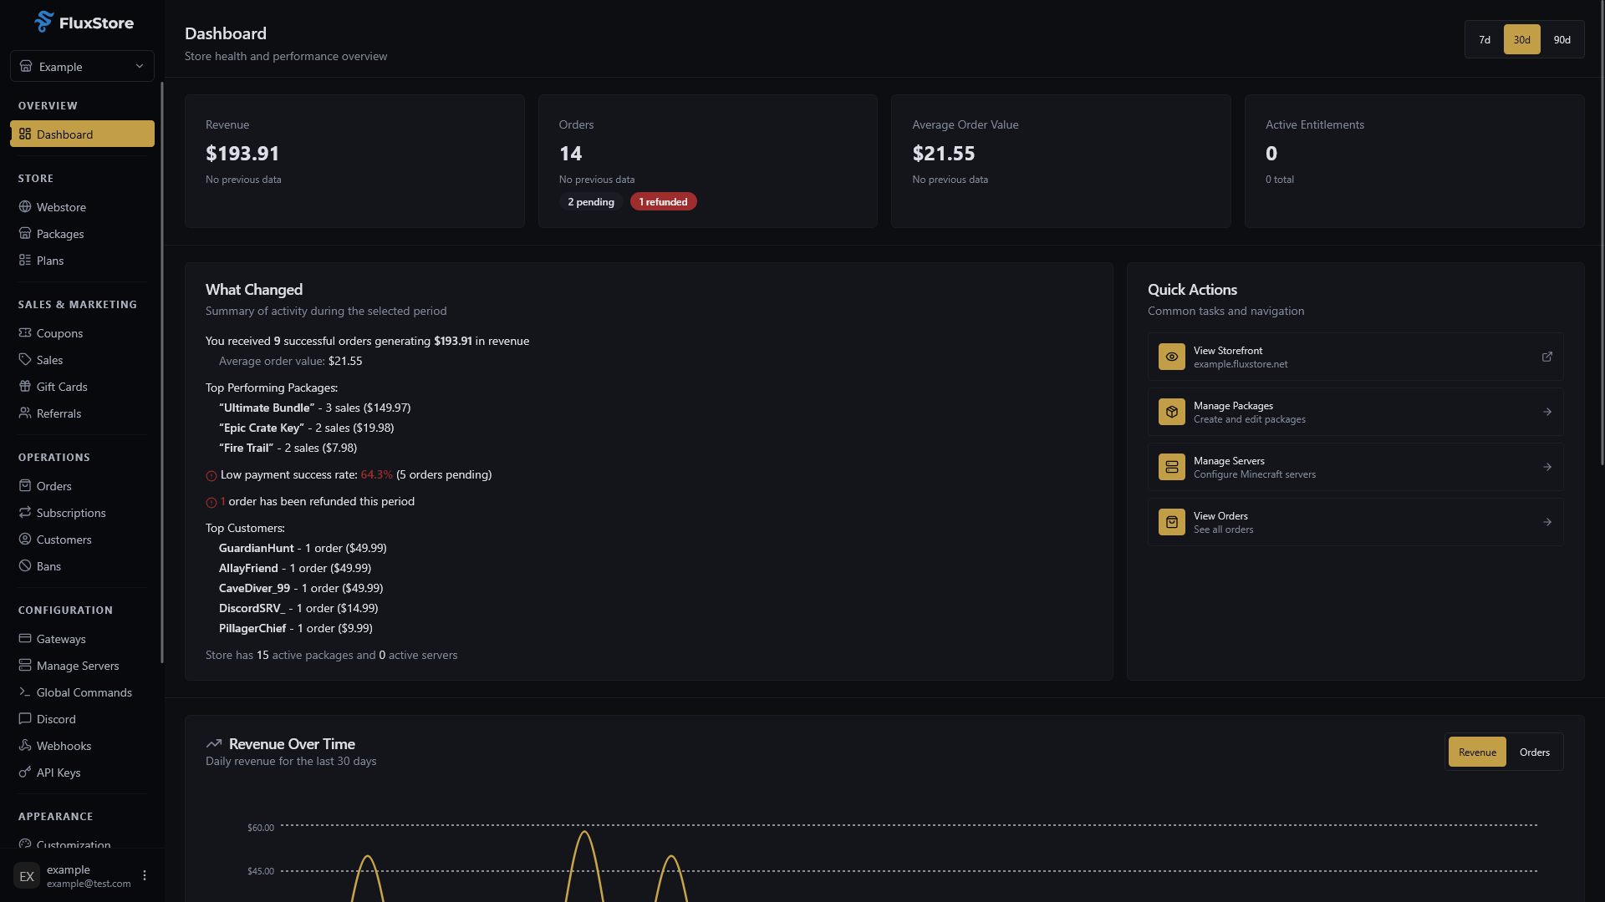Expand the Manage Packages quick action
The height and width of the screenshot is (902, 1605).
point(1353,411)
